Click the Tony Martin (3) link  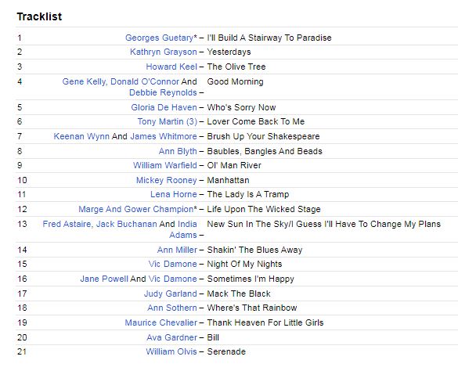click(x=168, y=121)
